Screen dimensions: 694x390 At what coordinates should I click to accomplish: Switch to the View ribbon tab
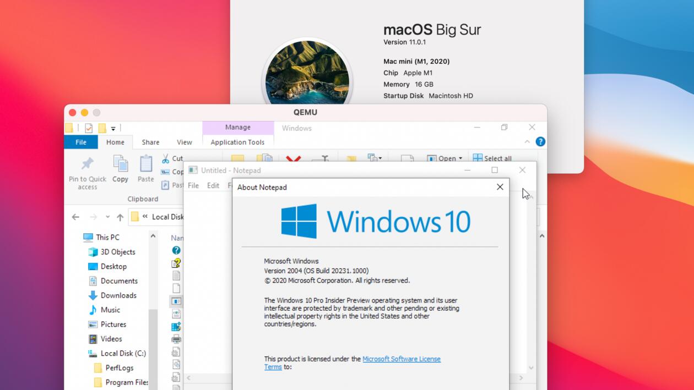pos(185,142)
